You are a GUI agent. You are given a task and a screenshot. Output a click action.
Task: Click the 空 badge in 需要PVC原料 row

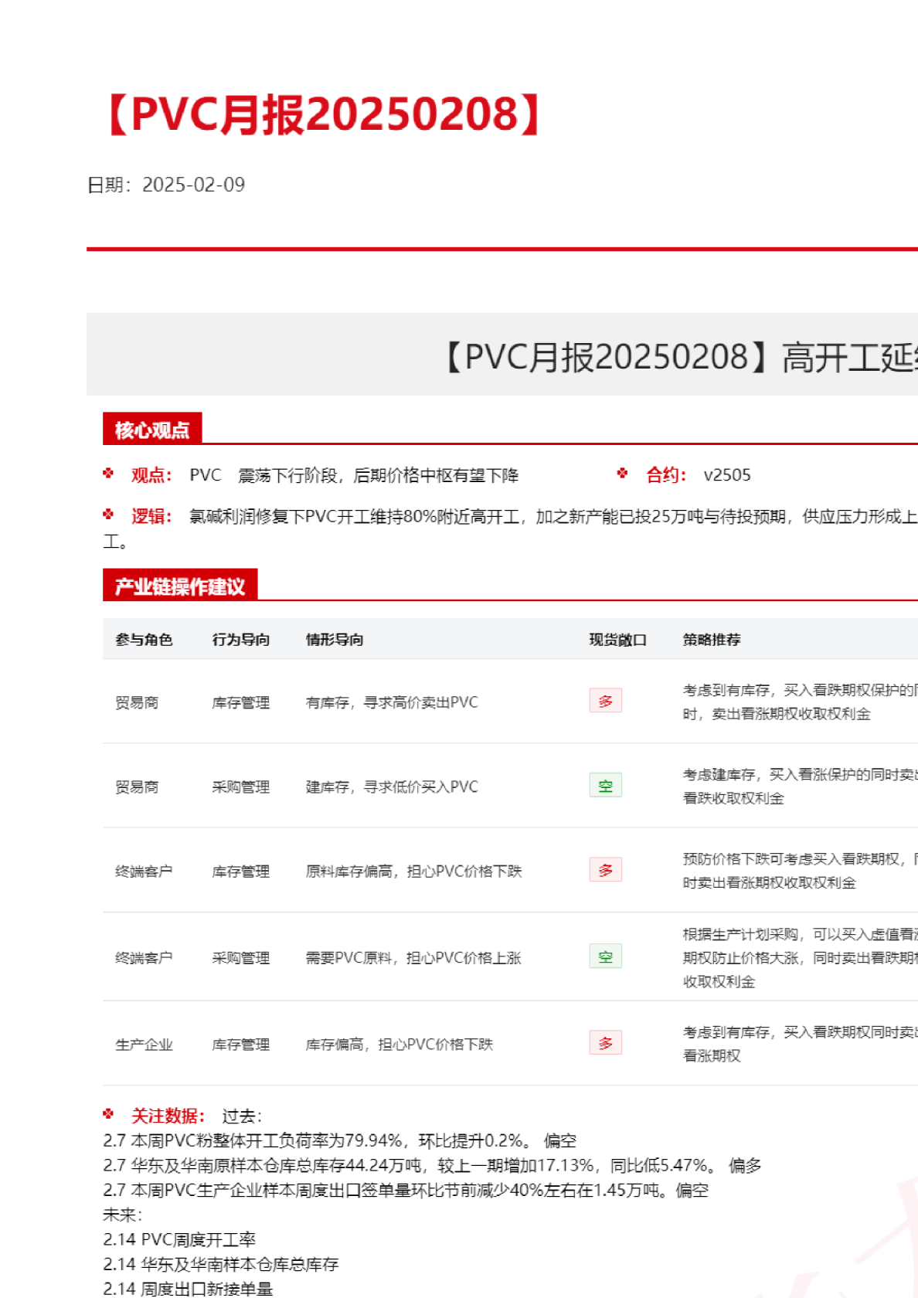(x=605, y=957)
